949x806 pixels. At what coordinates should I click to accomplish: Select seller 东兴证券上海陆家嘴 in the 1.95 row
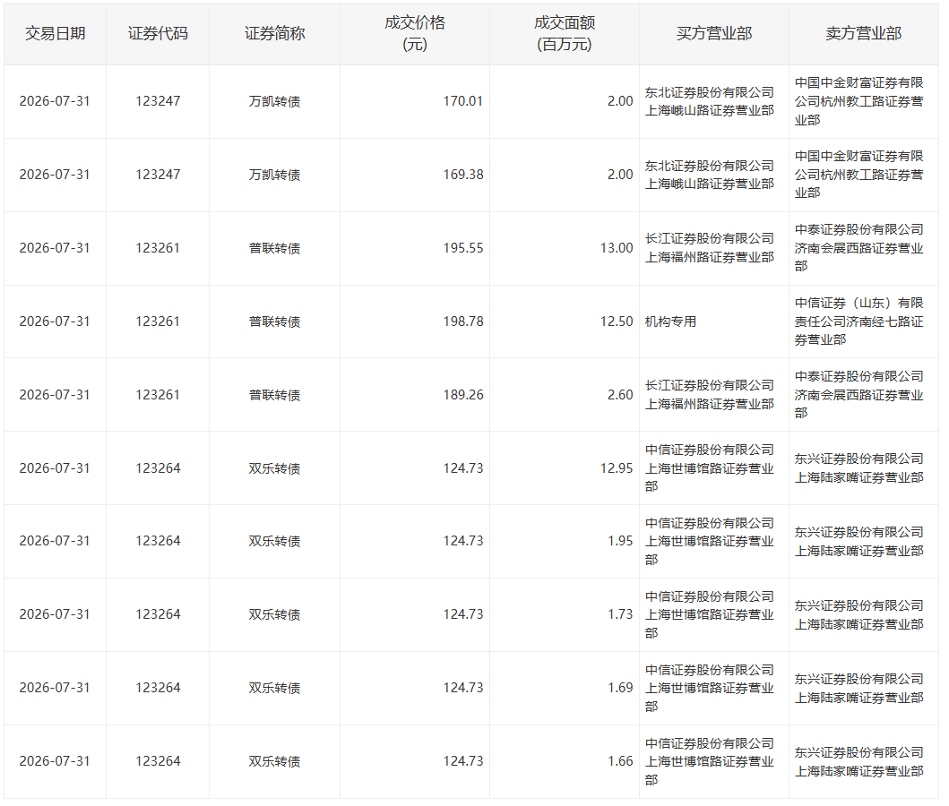pyautogui.click(x=858, y=542)
